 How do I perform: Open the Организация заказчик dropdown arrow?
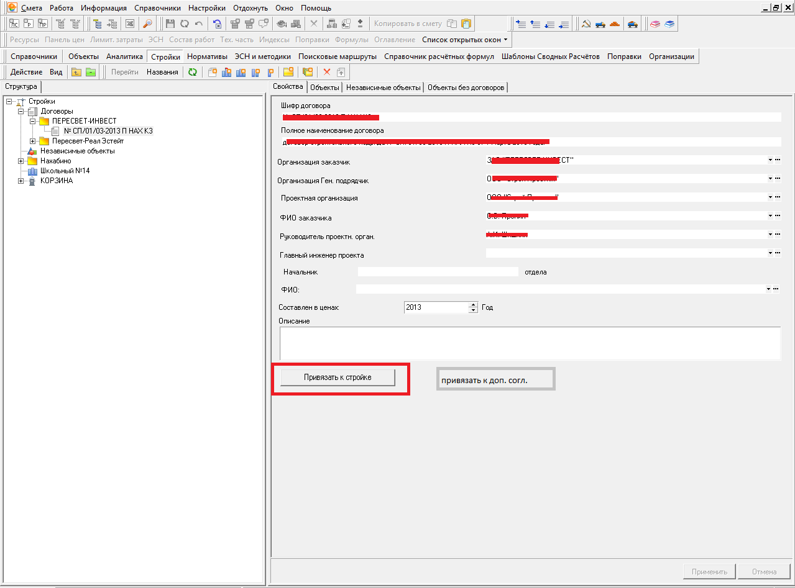(x=770, y=160)
